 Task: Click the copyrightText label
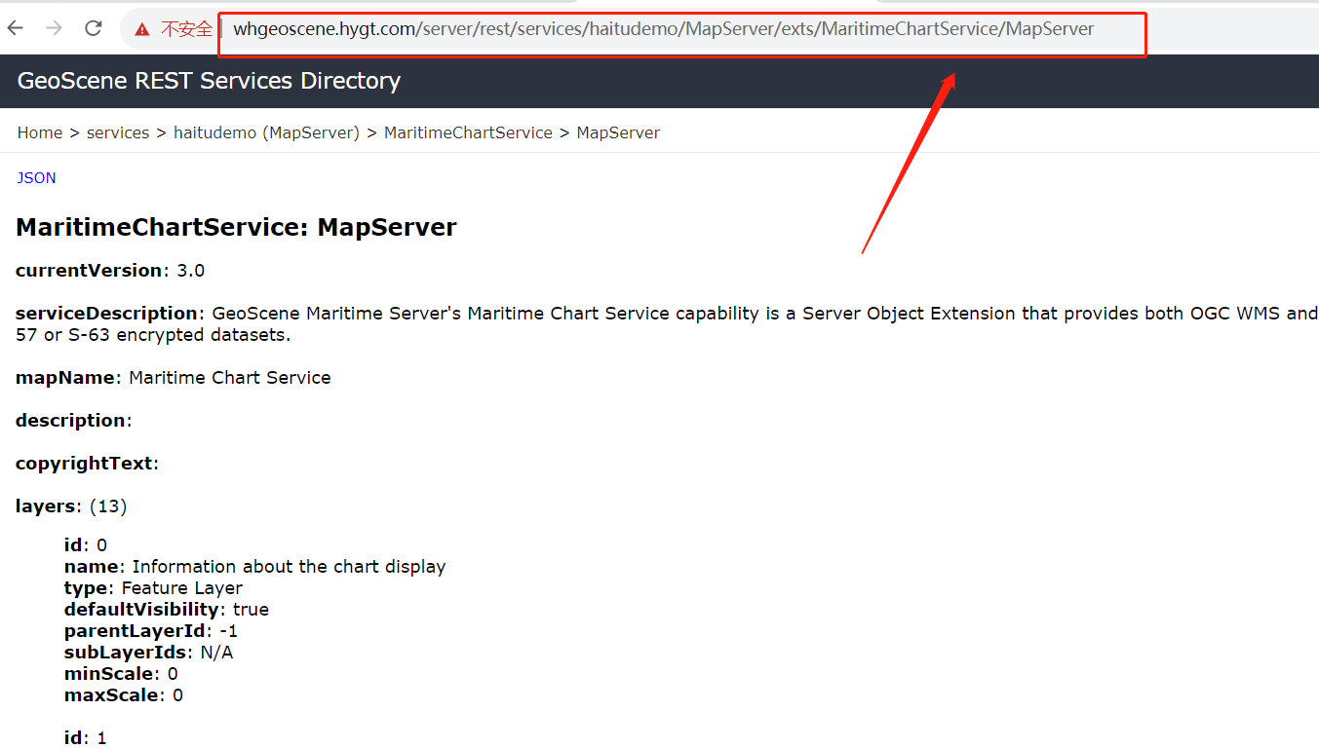(x=87, y=464)
